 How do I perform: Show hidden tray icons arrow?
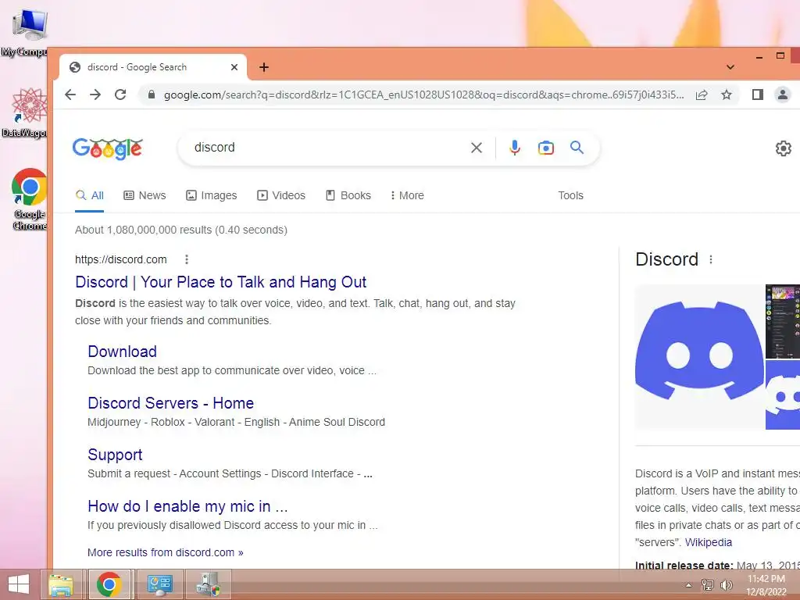(x=688, y=584)
